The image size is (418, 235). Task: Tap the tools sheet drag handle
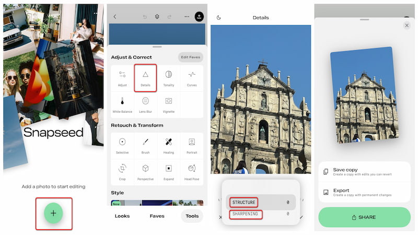[x=157, y=47]
